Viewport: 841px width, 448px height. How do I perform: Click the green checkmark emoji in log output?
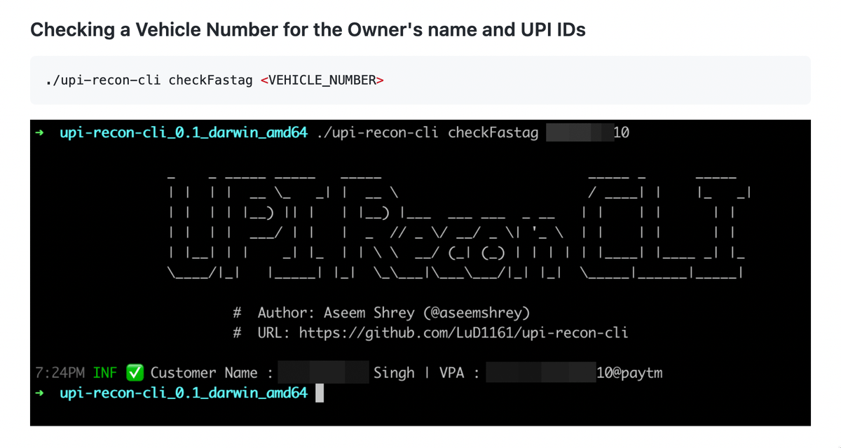pyautogui.click(x=135, y=373)
